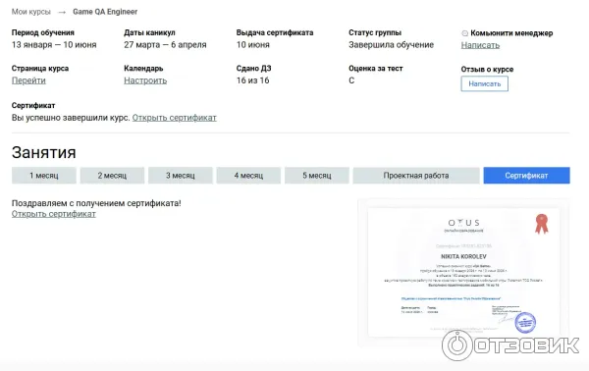The width and height of the screenshot is (589, 371).
Task: Open the OTUS certificate thumbnail preview
Action: [x=463, y=272]
